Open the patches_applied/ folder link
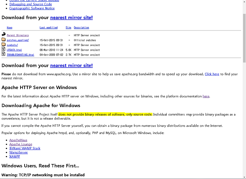246x179 pixels. pyautogui.click(x=18, y=40)
